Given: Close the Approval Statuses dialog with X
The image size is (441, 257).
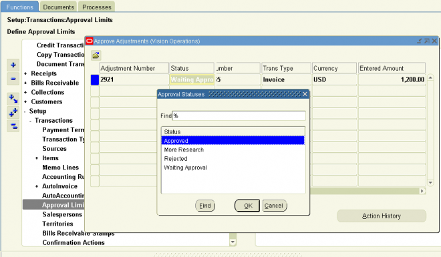Looking at the screenshot, I should [305, 94].
